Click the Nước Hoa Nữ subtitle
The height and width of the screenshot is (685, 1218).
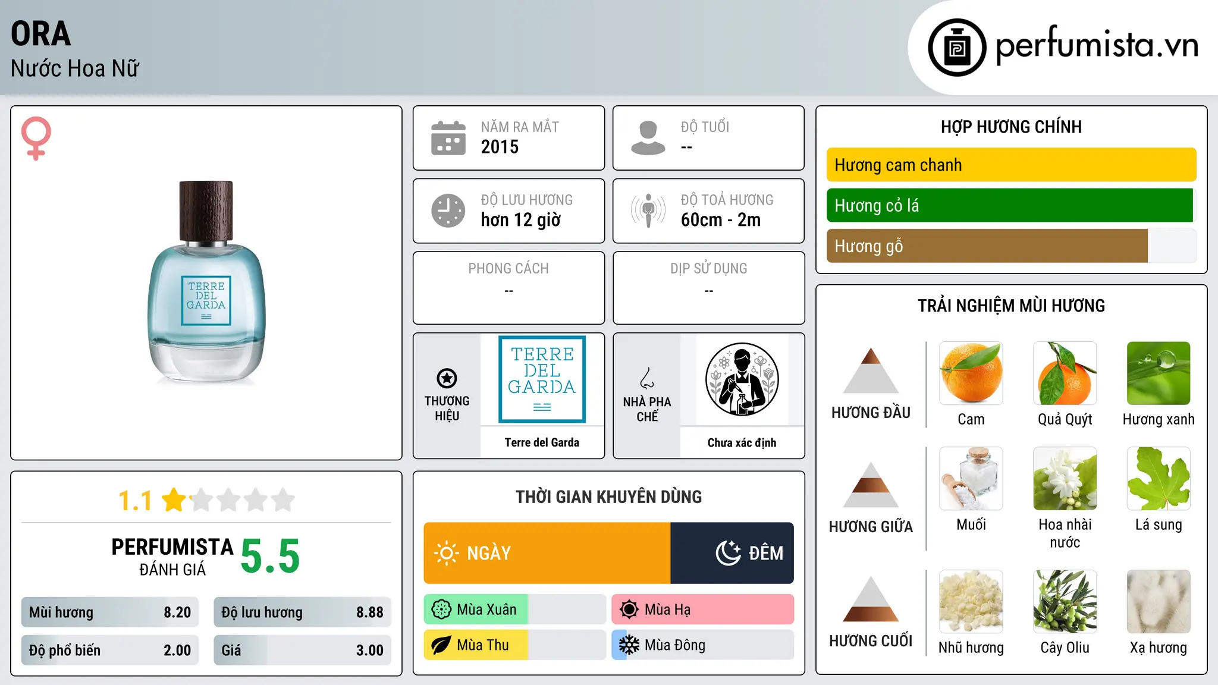tap(75, 68)
